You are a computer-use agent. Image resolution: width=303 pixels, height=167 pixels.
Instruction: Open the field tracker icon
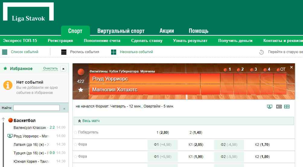coord(287,107)
